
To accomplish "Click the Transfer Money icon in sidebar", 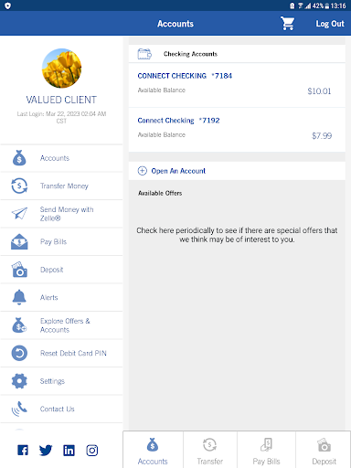I will click(19, 186).
